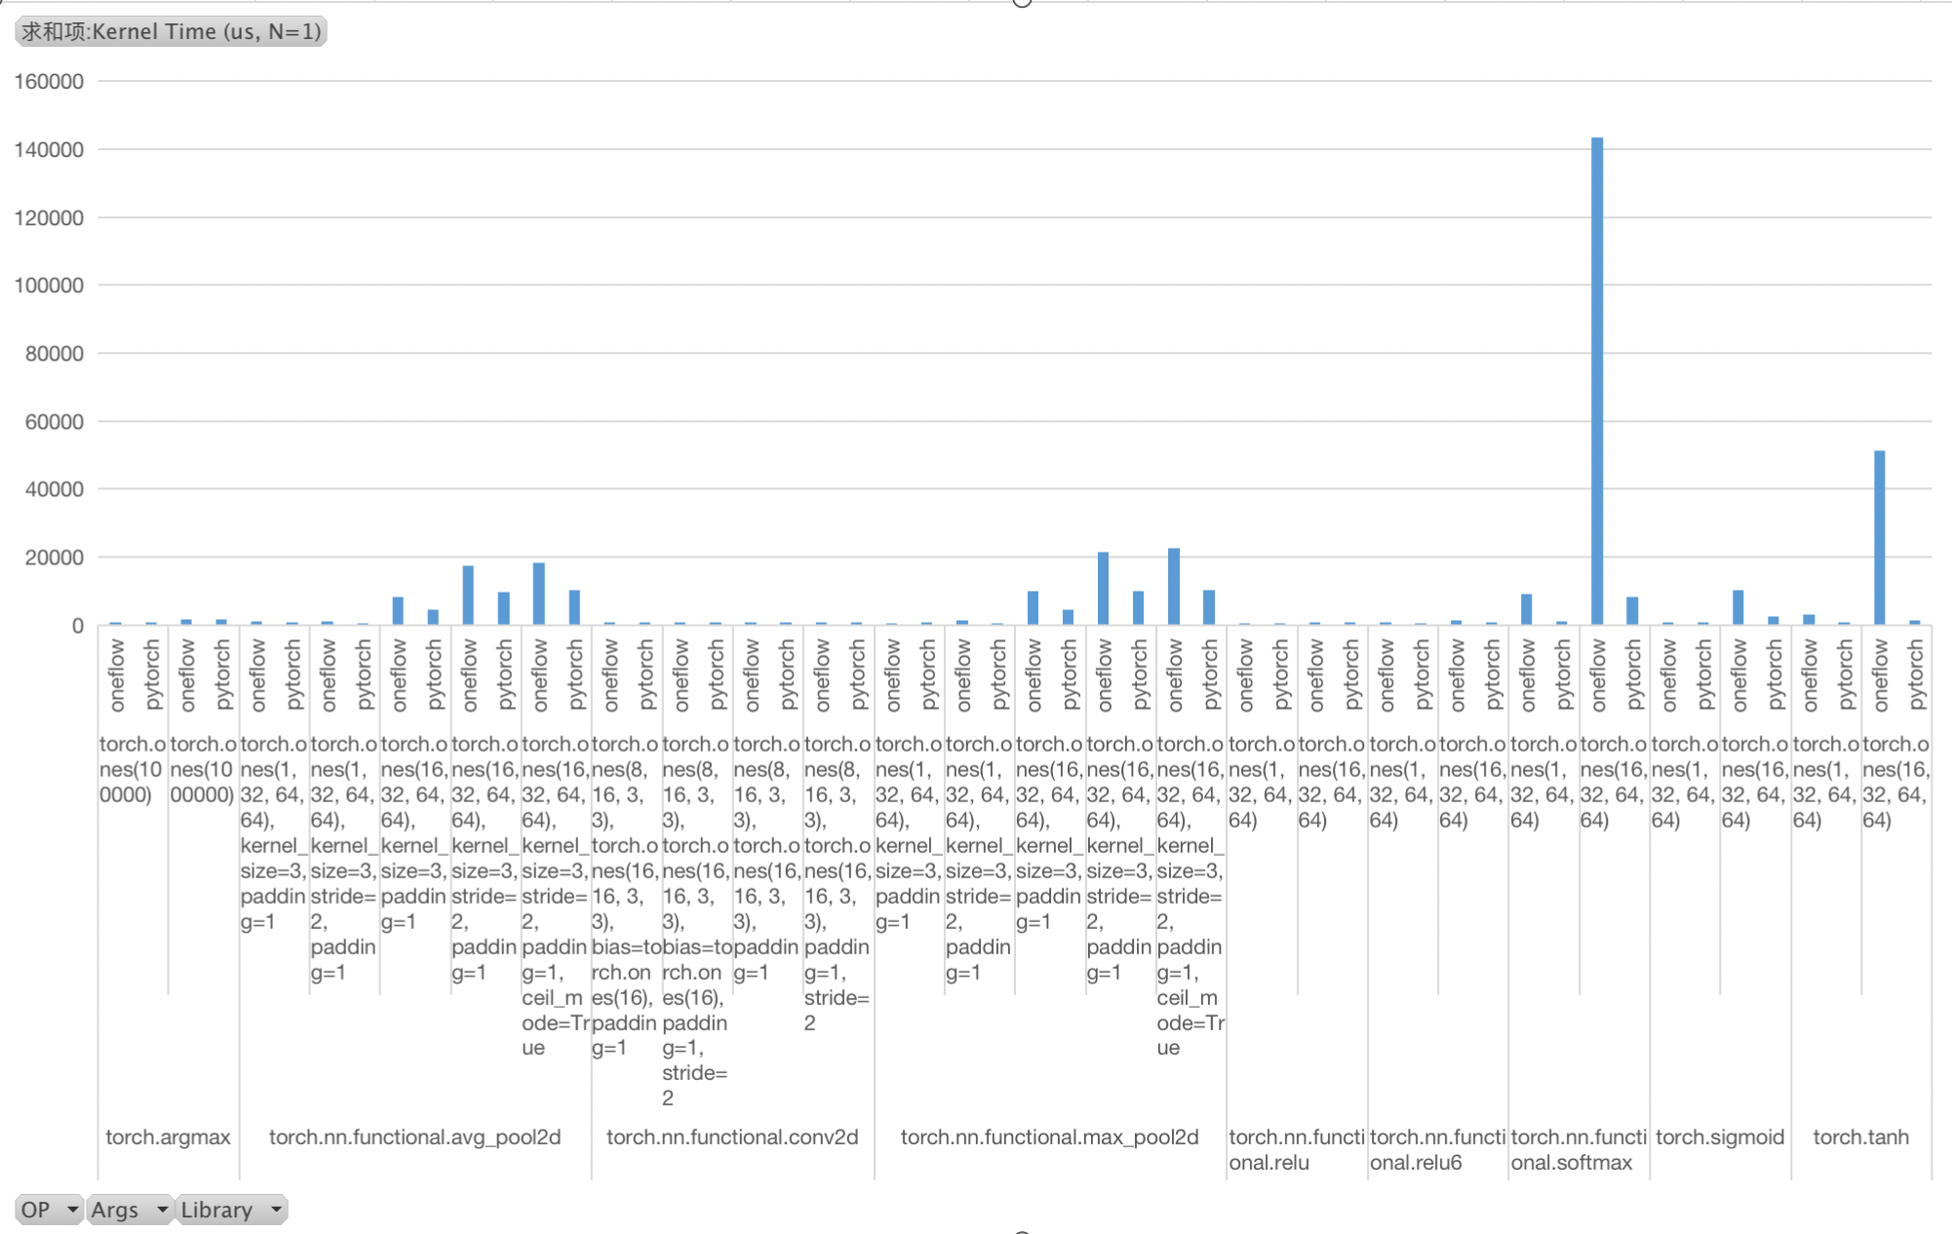Click the torch.nn.functional.avg_pool2d group label
Screen dimensions: 1952x1234
point(413,1137)
